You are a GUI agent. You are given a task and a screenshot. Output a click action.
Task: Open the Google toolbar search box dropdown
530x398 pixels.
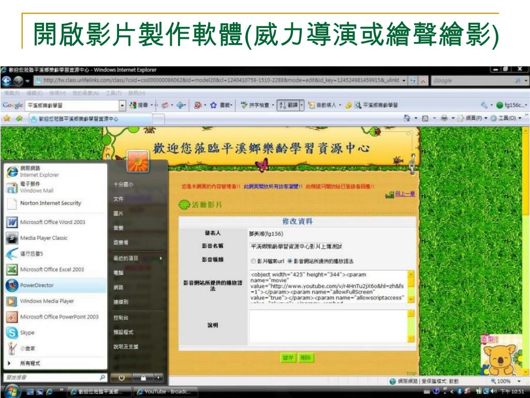pyautogui.click(x=122, y=105)
